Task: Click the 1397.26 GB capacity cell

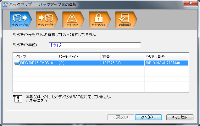Action: (122, 63)
